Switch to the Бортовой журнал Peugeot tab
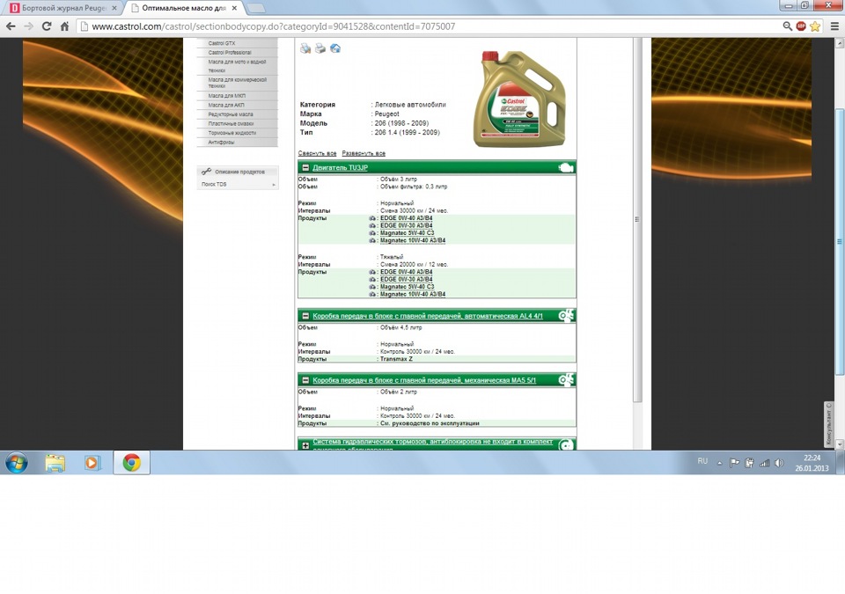The image size is (845, 594). pyautogui.click(x=63, y=8)
